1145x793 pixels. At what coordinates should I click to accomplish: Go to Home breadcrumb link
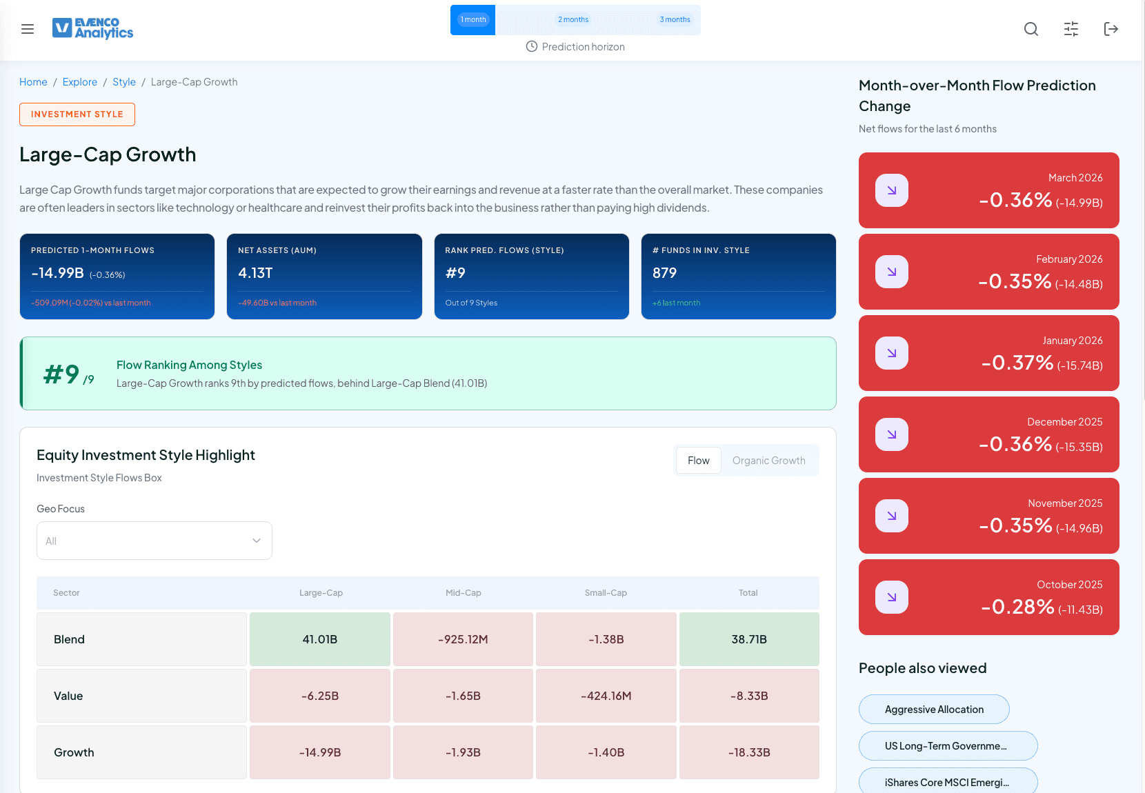(x=33, y=82)
